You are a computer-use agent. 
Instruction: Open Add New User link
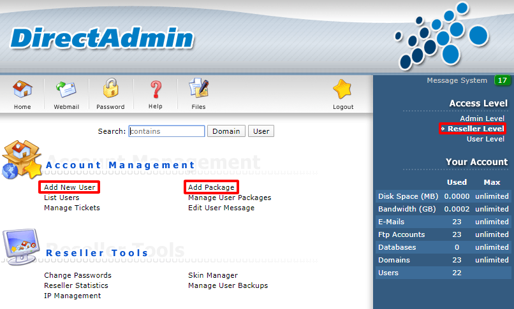click(x=70, y=187)
